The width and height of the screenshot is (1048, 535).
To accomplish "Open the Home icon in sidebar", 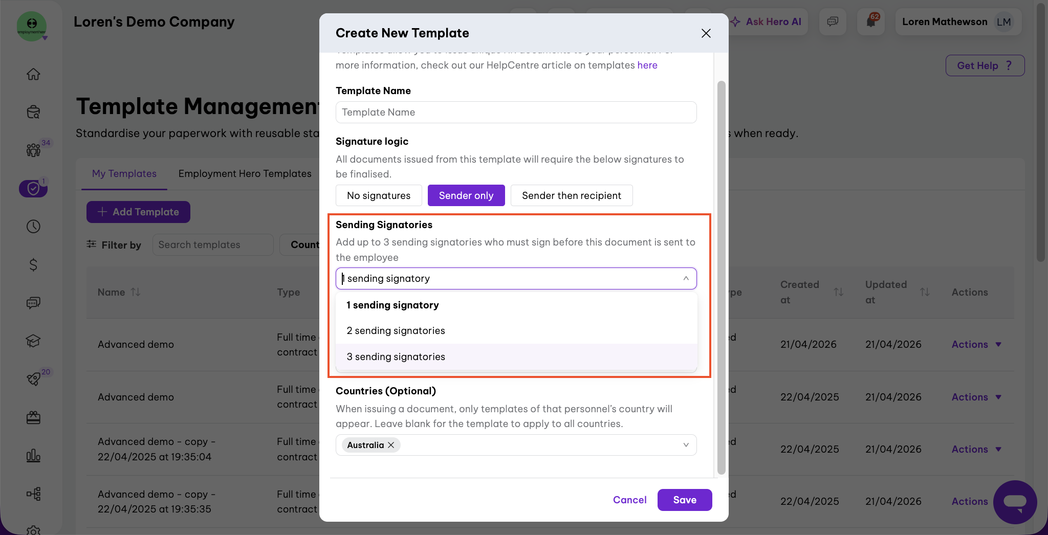I will point(33,74).
